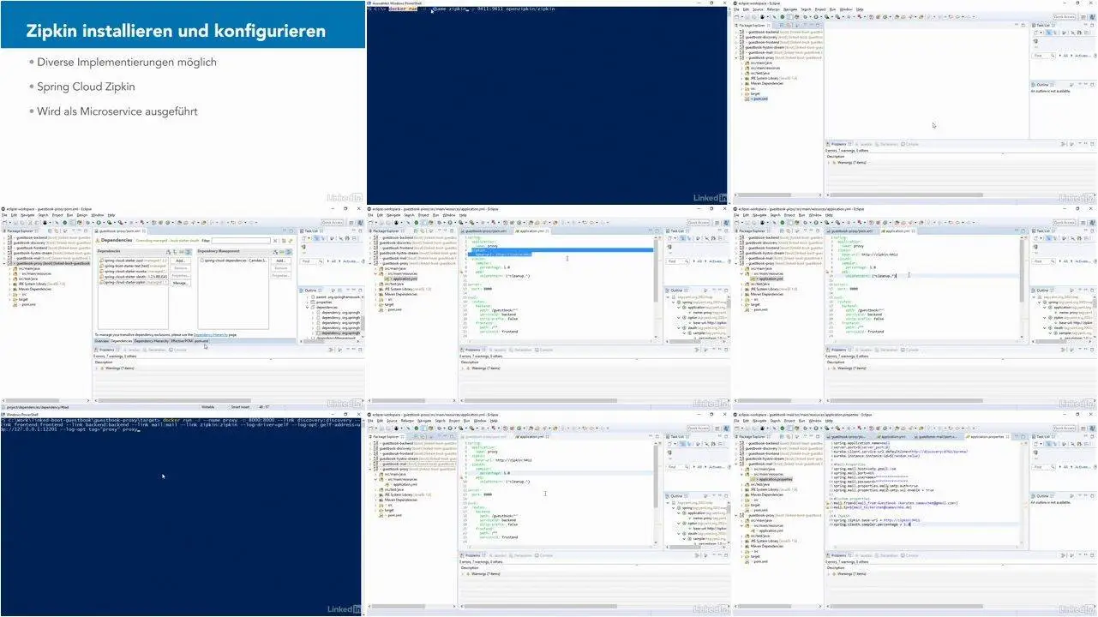Expand JRE System Library in pom.xml window's Package Explorer
The height and width of the screenshot is (617, 1098).
tap(9, 284)
